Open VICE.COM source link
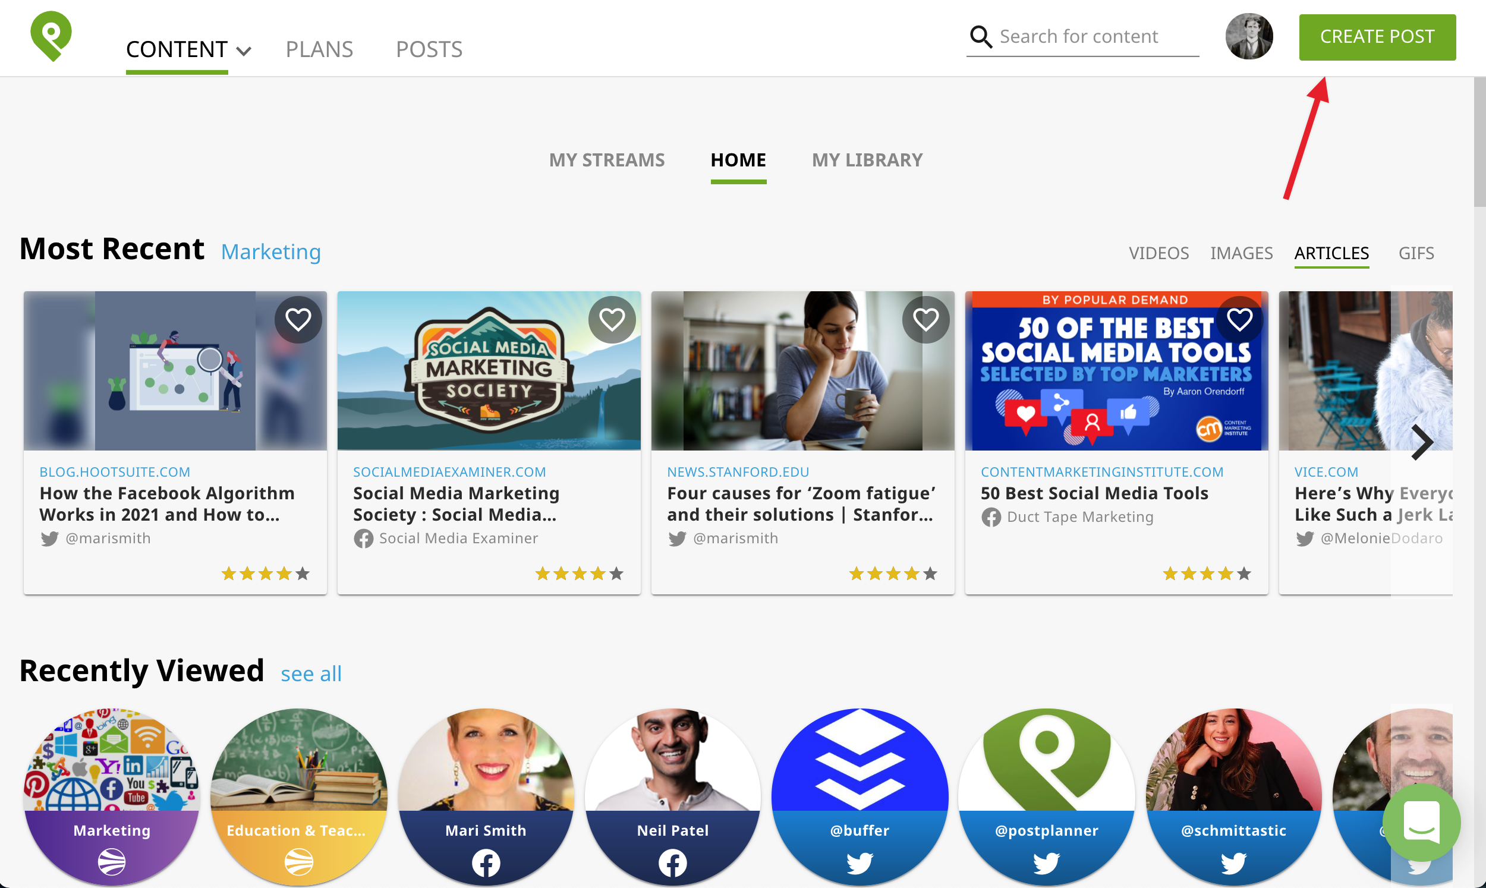Image resolution: width=1486 pixels, height=888 pixels. pyautogui.click(x=1326, y=471)
